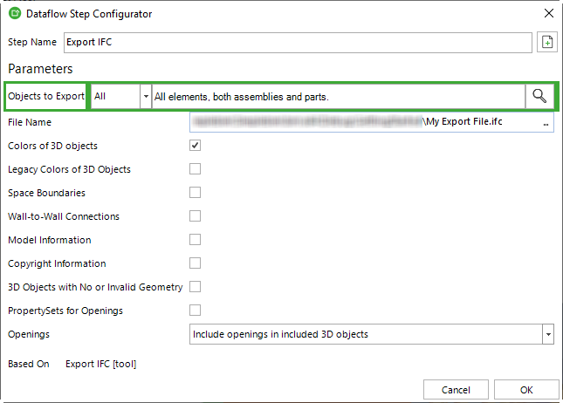Click the Dataflow Step Configurator app icon
The image size is (563, 403).
[15, 14]
